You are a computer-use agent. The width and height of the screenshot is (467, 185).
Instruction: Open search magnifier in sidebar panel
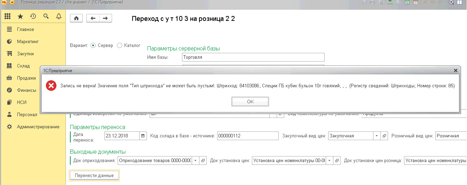46,16
